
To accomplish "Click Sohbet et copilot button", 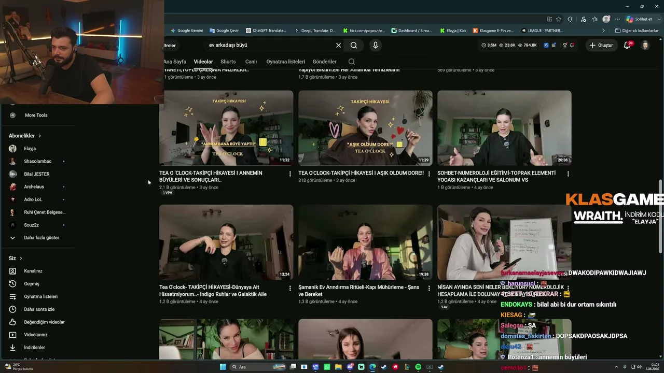I will (x=639, y=19).
